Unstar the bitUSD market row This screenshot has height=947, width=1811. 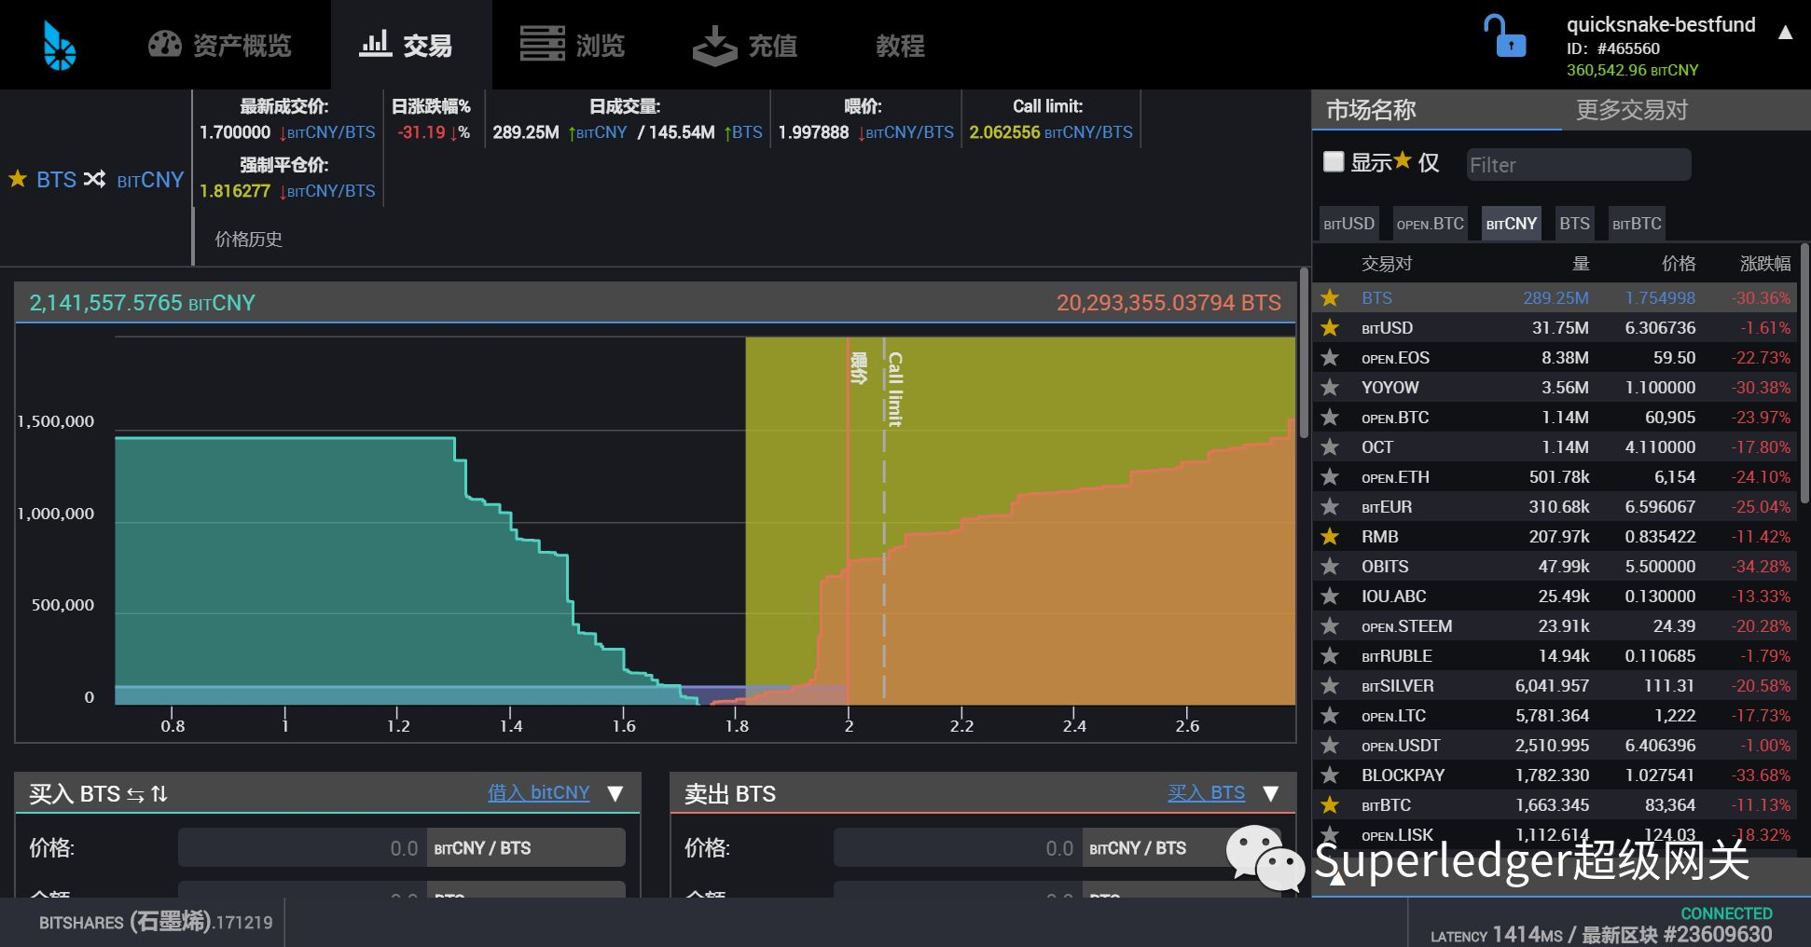click(1330, 327)
